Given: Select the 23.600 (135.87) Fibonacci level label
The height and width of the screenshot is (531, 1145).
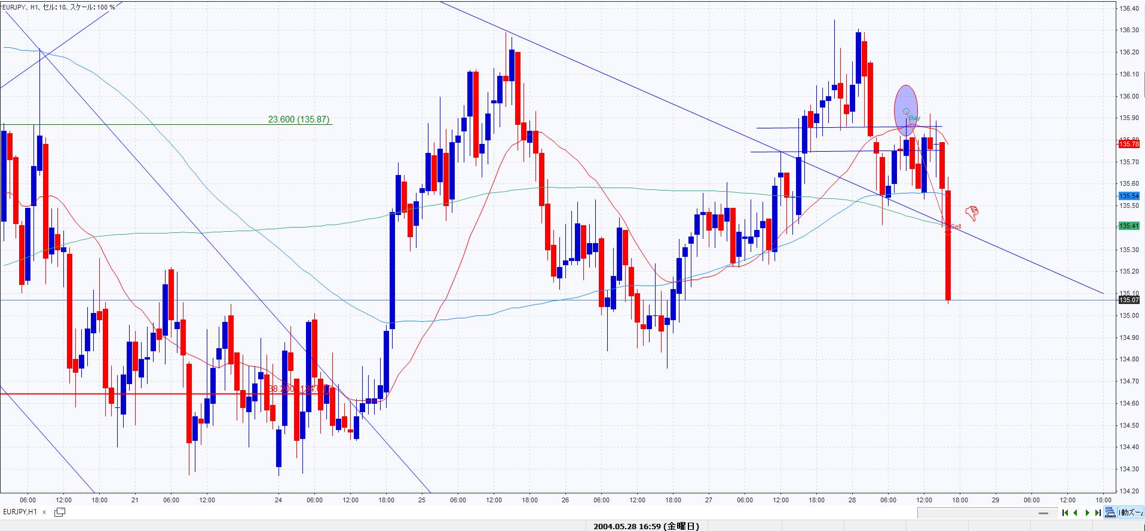Looking at the screenshot, I should [298, 119].
